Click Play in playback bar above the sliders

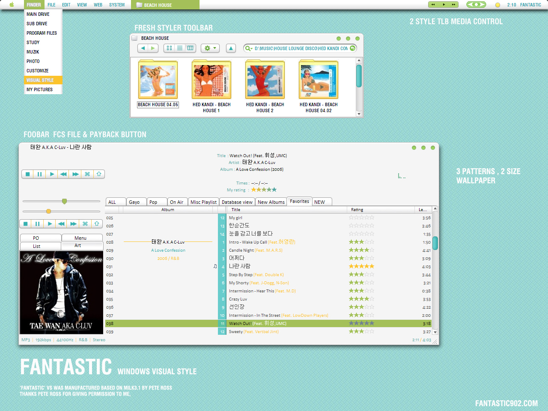point(52,174)
